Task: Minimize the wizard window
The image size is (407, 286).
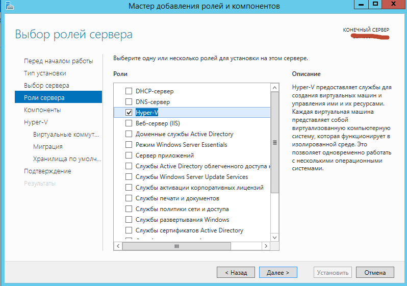Action: click(361, 4)
